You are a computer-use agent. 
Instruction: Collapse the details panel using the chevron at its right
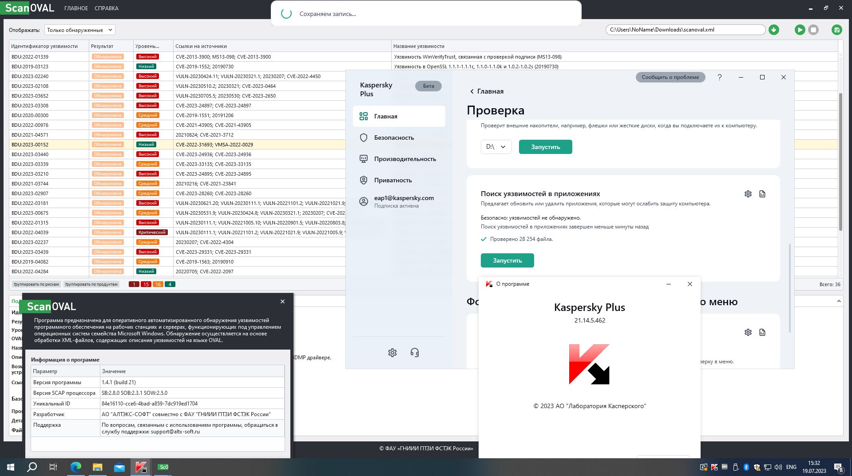tap(839, 301)
